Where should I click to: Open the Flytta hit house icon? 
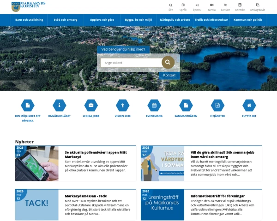(249, 105)
